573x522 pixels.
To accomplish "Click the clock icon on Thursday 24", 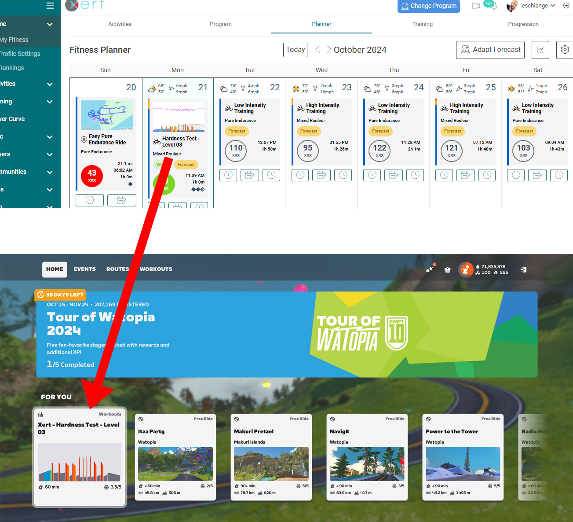I will (x=415, y=175).
